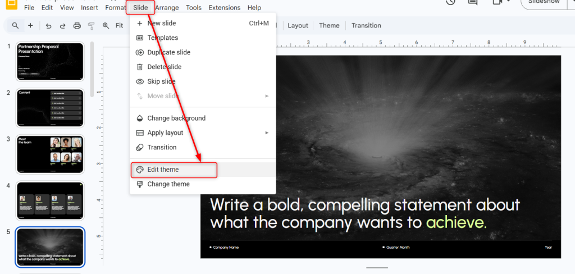This screenshot has height=274, width=575.
Task: Open the Help menu
Action: (254, 7)
